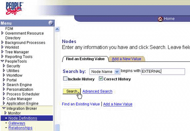190x131 pixels.
Task: Expand Personalization folder
Action: tap(4, 89)
